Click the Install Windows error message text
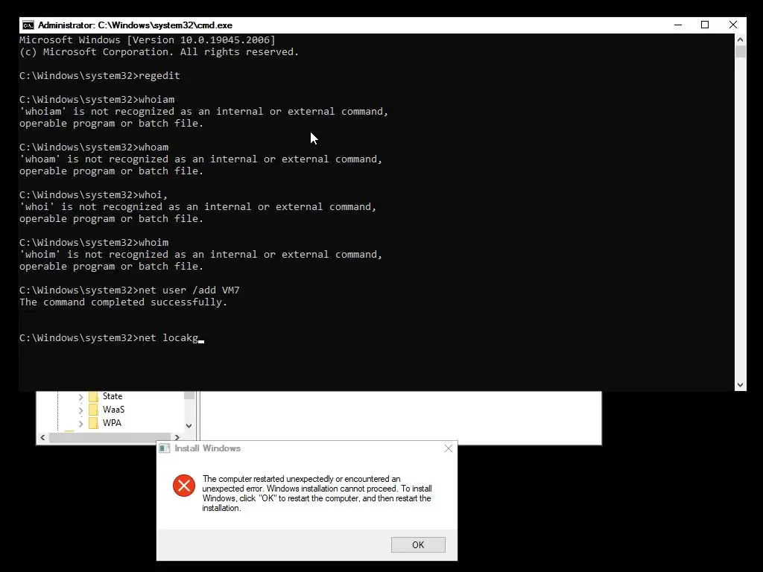 coord(317,493)
